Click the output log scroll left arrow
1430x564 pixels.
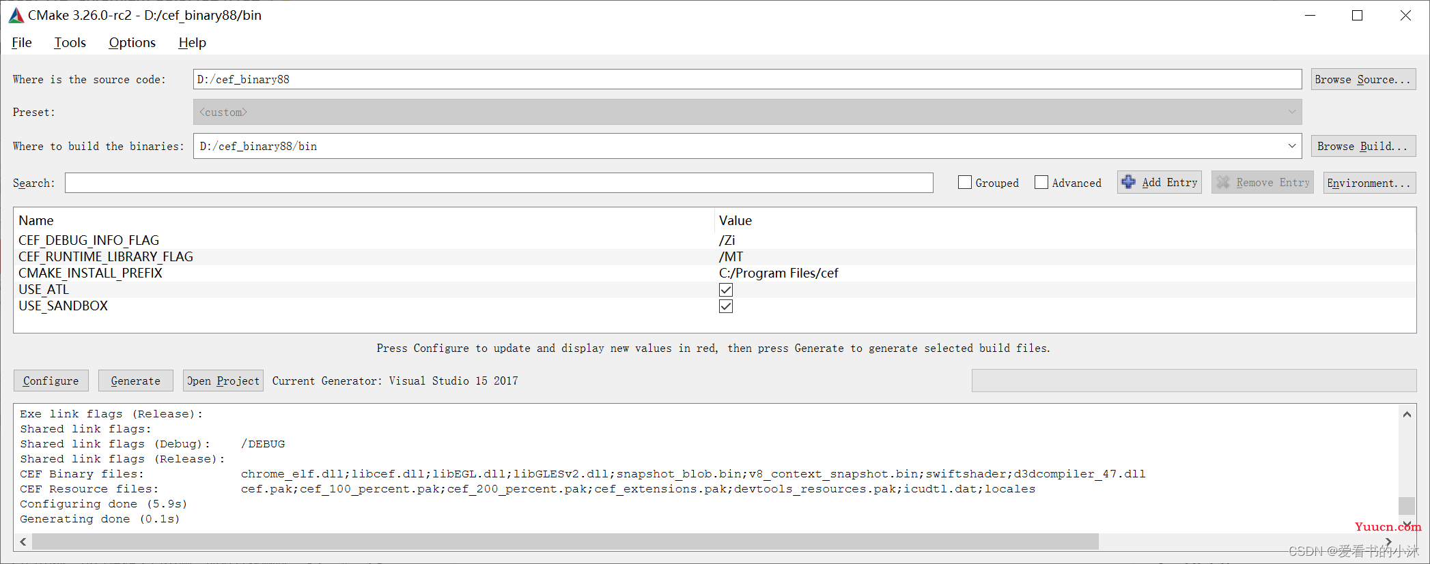[23, 541]
